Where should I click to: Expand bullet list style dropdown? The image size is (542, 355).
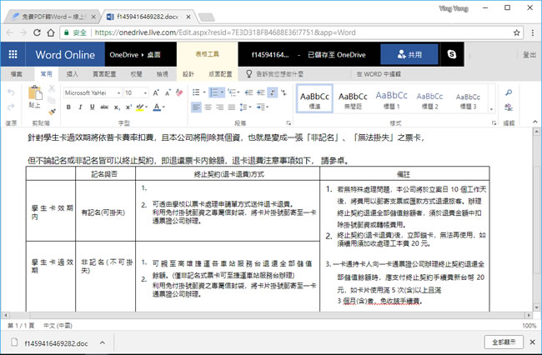(x=204, y=92)
